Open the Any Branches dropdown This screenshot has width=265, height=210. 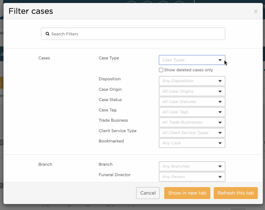pyautogui.click(x=192, y=166)
